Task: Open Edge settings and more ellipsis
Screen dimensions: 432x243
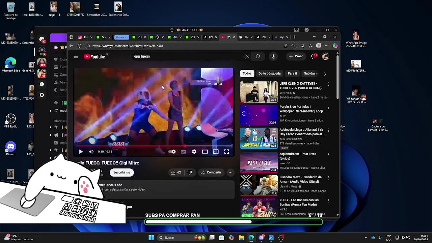Action: pos(327,46)
